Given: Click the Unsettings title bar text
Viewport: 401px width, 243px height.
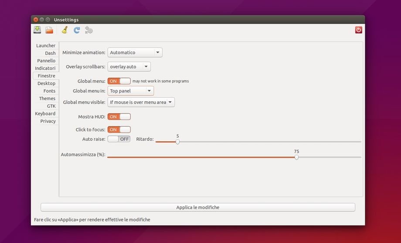Looking at the screenshot, I should tap(66, 20).
